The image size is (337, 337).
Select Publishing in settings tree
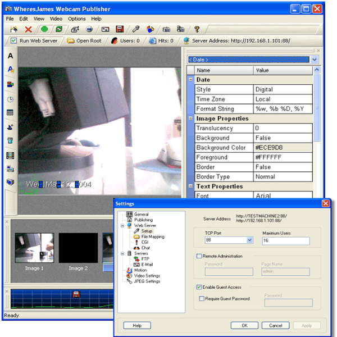143,220
